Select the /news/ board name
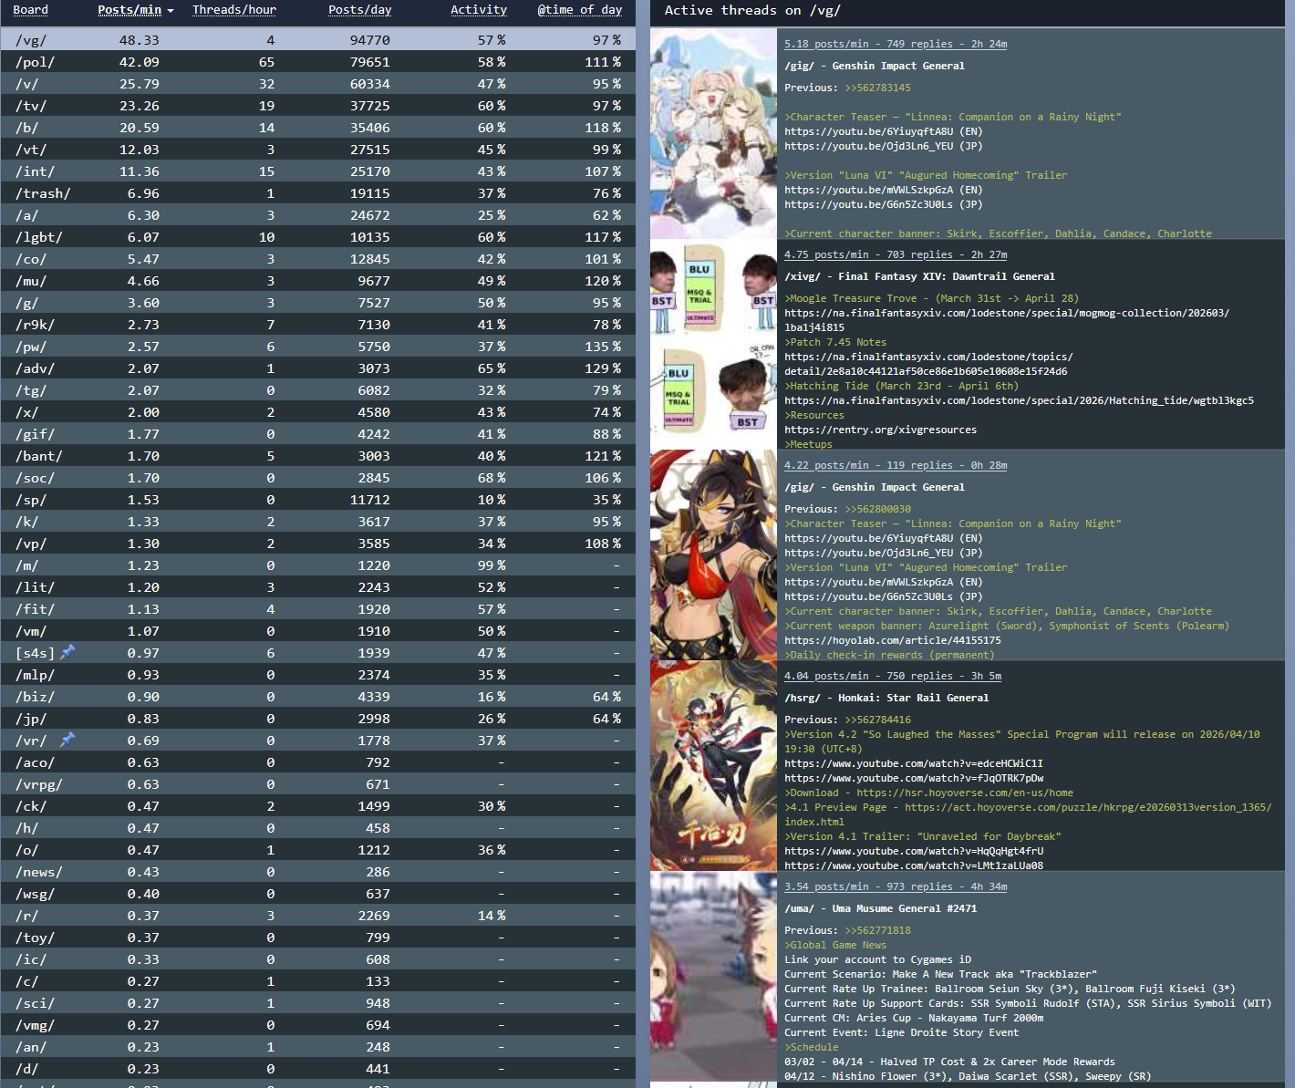Screen dimensions: 1295x1088 tap(39, 872)
